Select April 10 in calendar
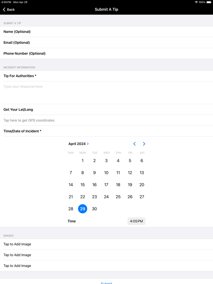The height and width of the screenshot is (284, 213). tap(106, 173)
